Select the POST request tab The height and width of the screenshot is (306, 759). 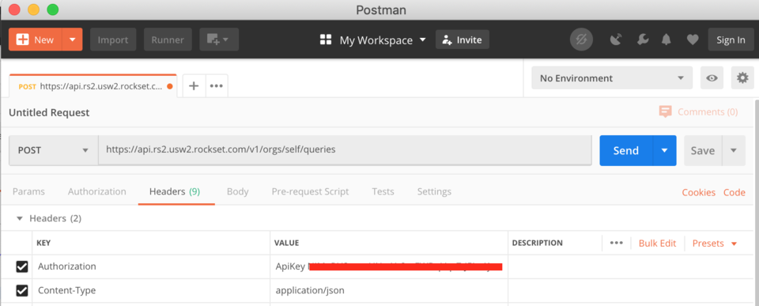(93, 86)
